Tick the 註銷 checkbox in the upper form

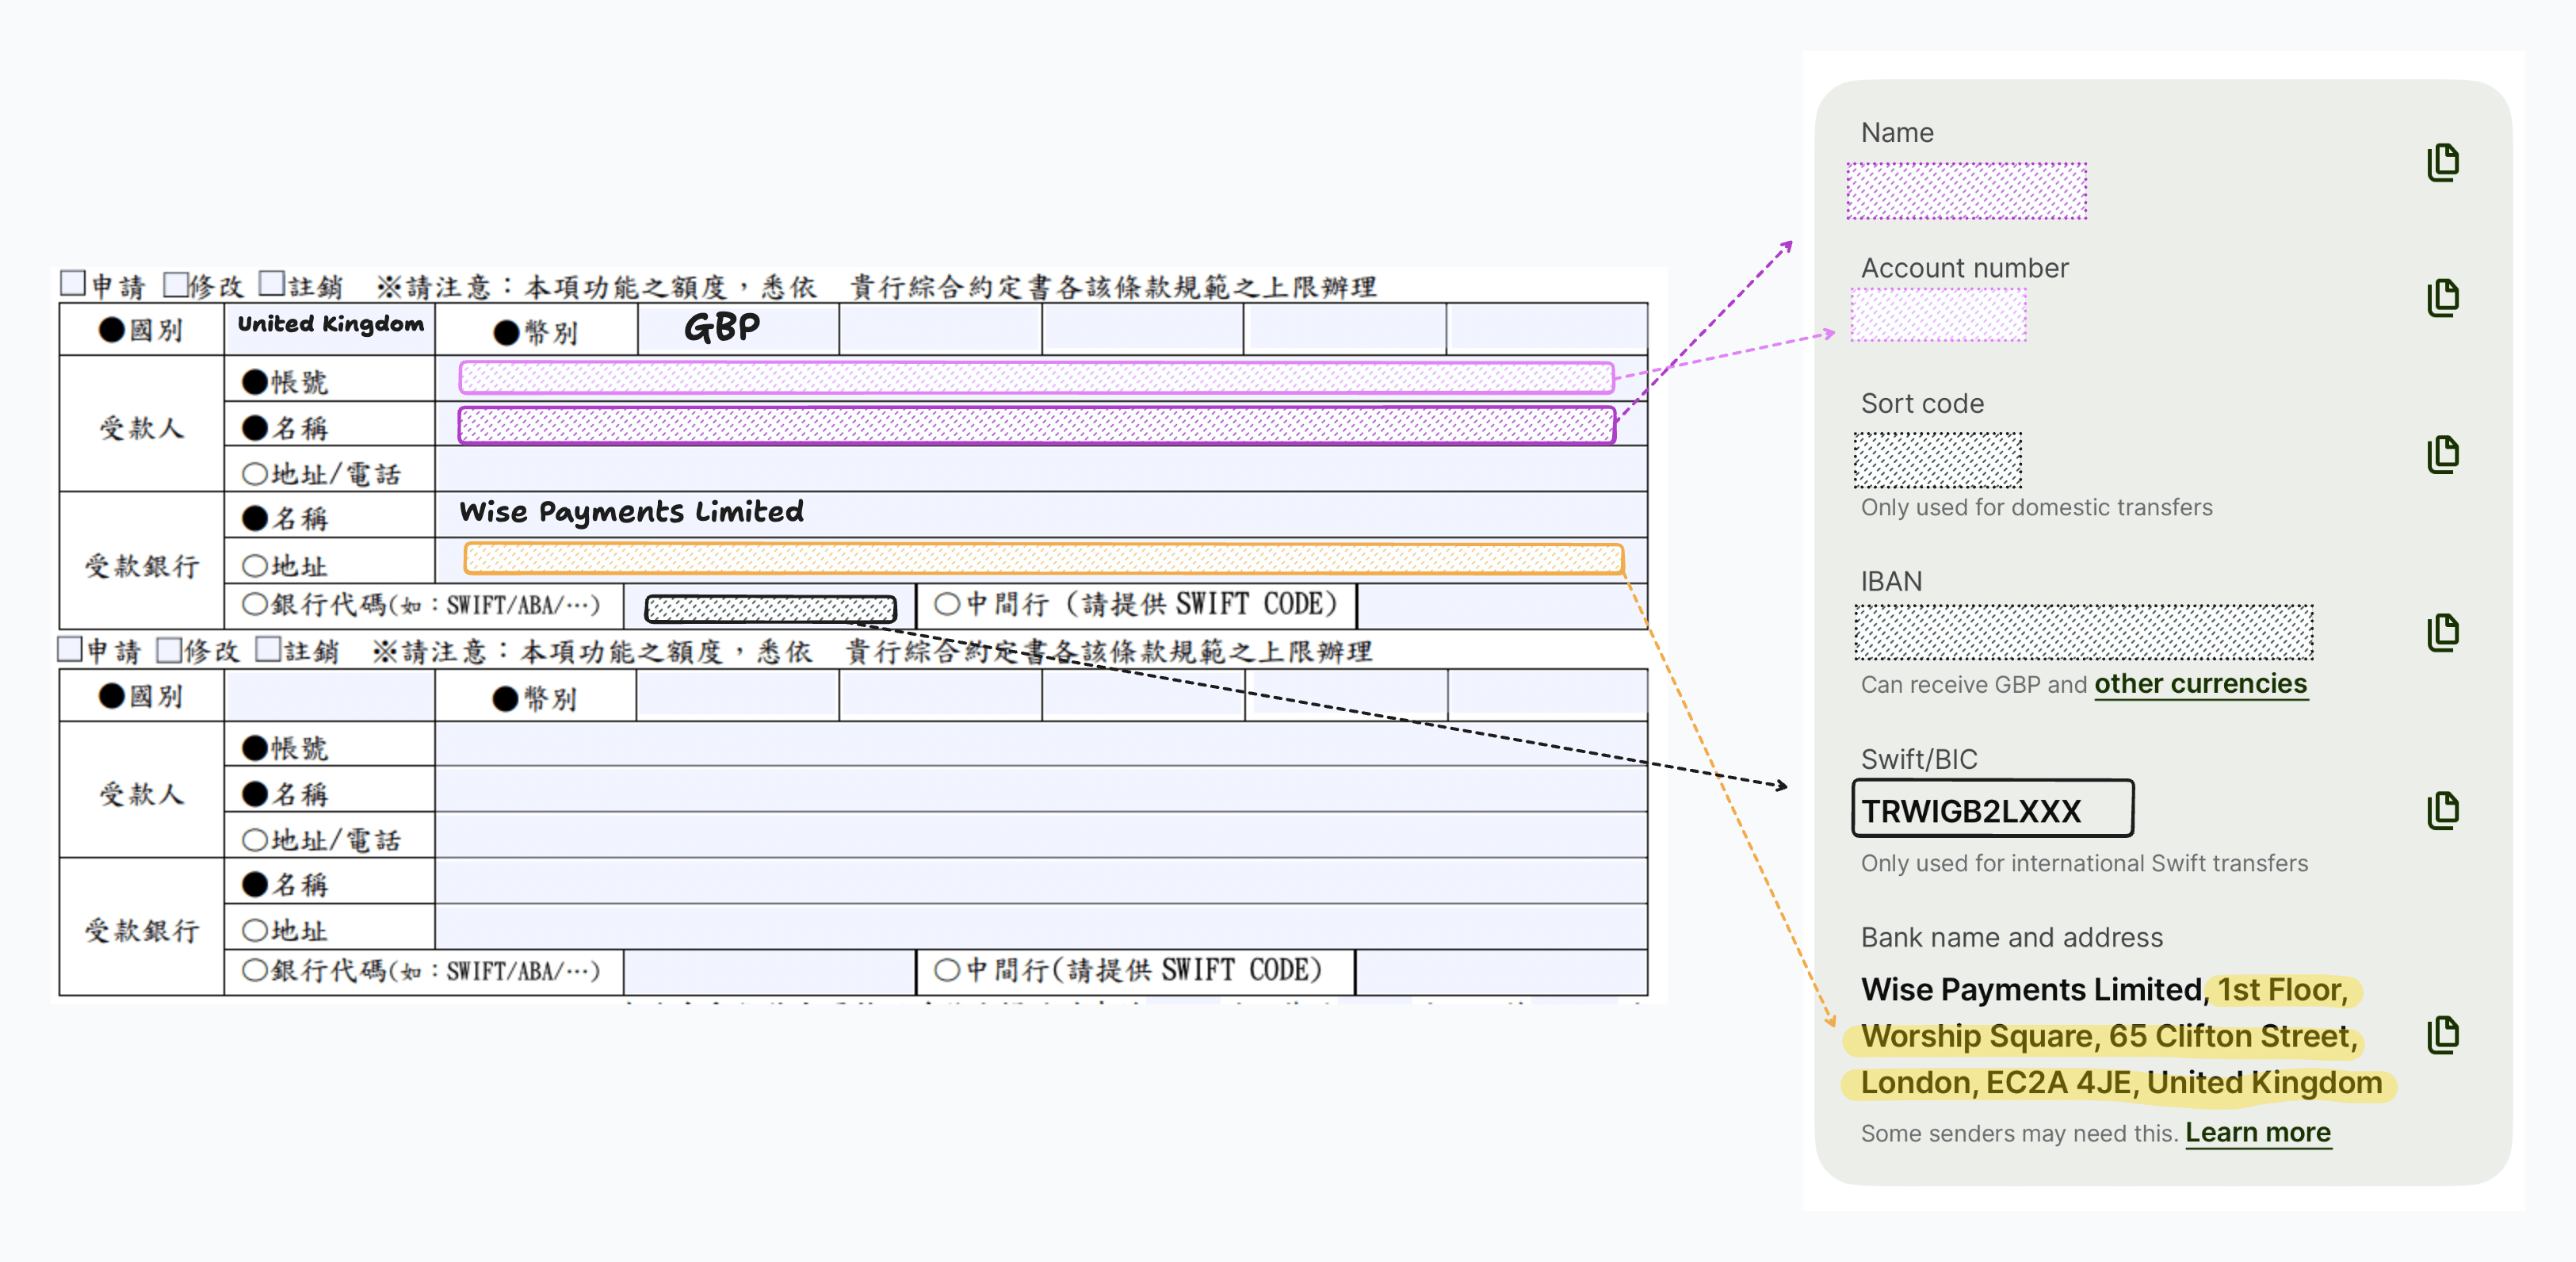click(272, 283)
